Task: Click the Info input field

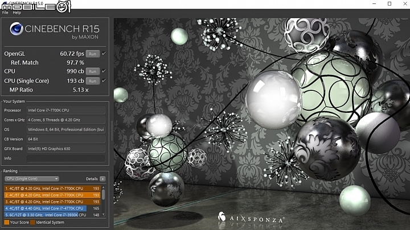Action: click(x=66, y=158)
